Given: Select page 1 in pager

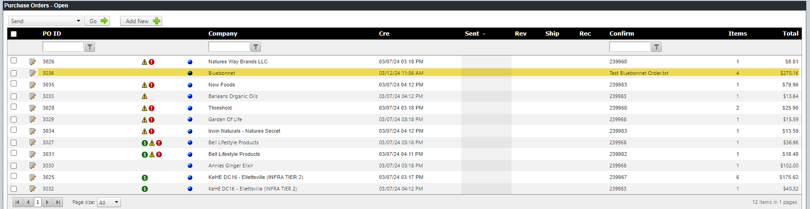Looking at the screenshot, I should (x=38, y=202).
